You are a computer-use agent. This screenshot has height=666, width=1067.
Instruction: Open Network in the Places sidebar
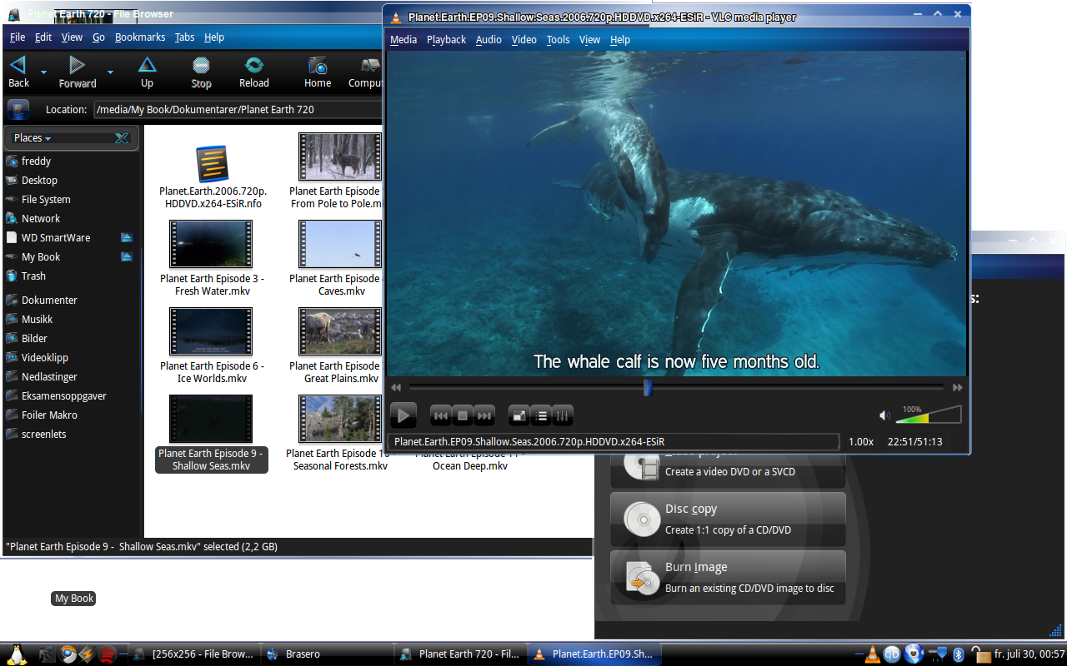pos(41,219)
